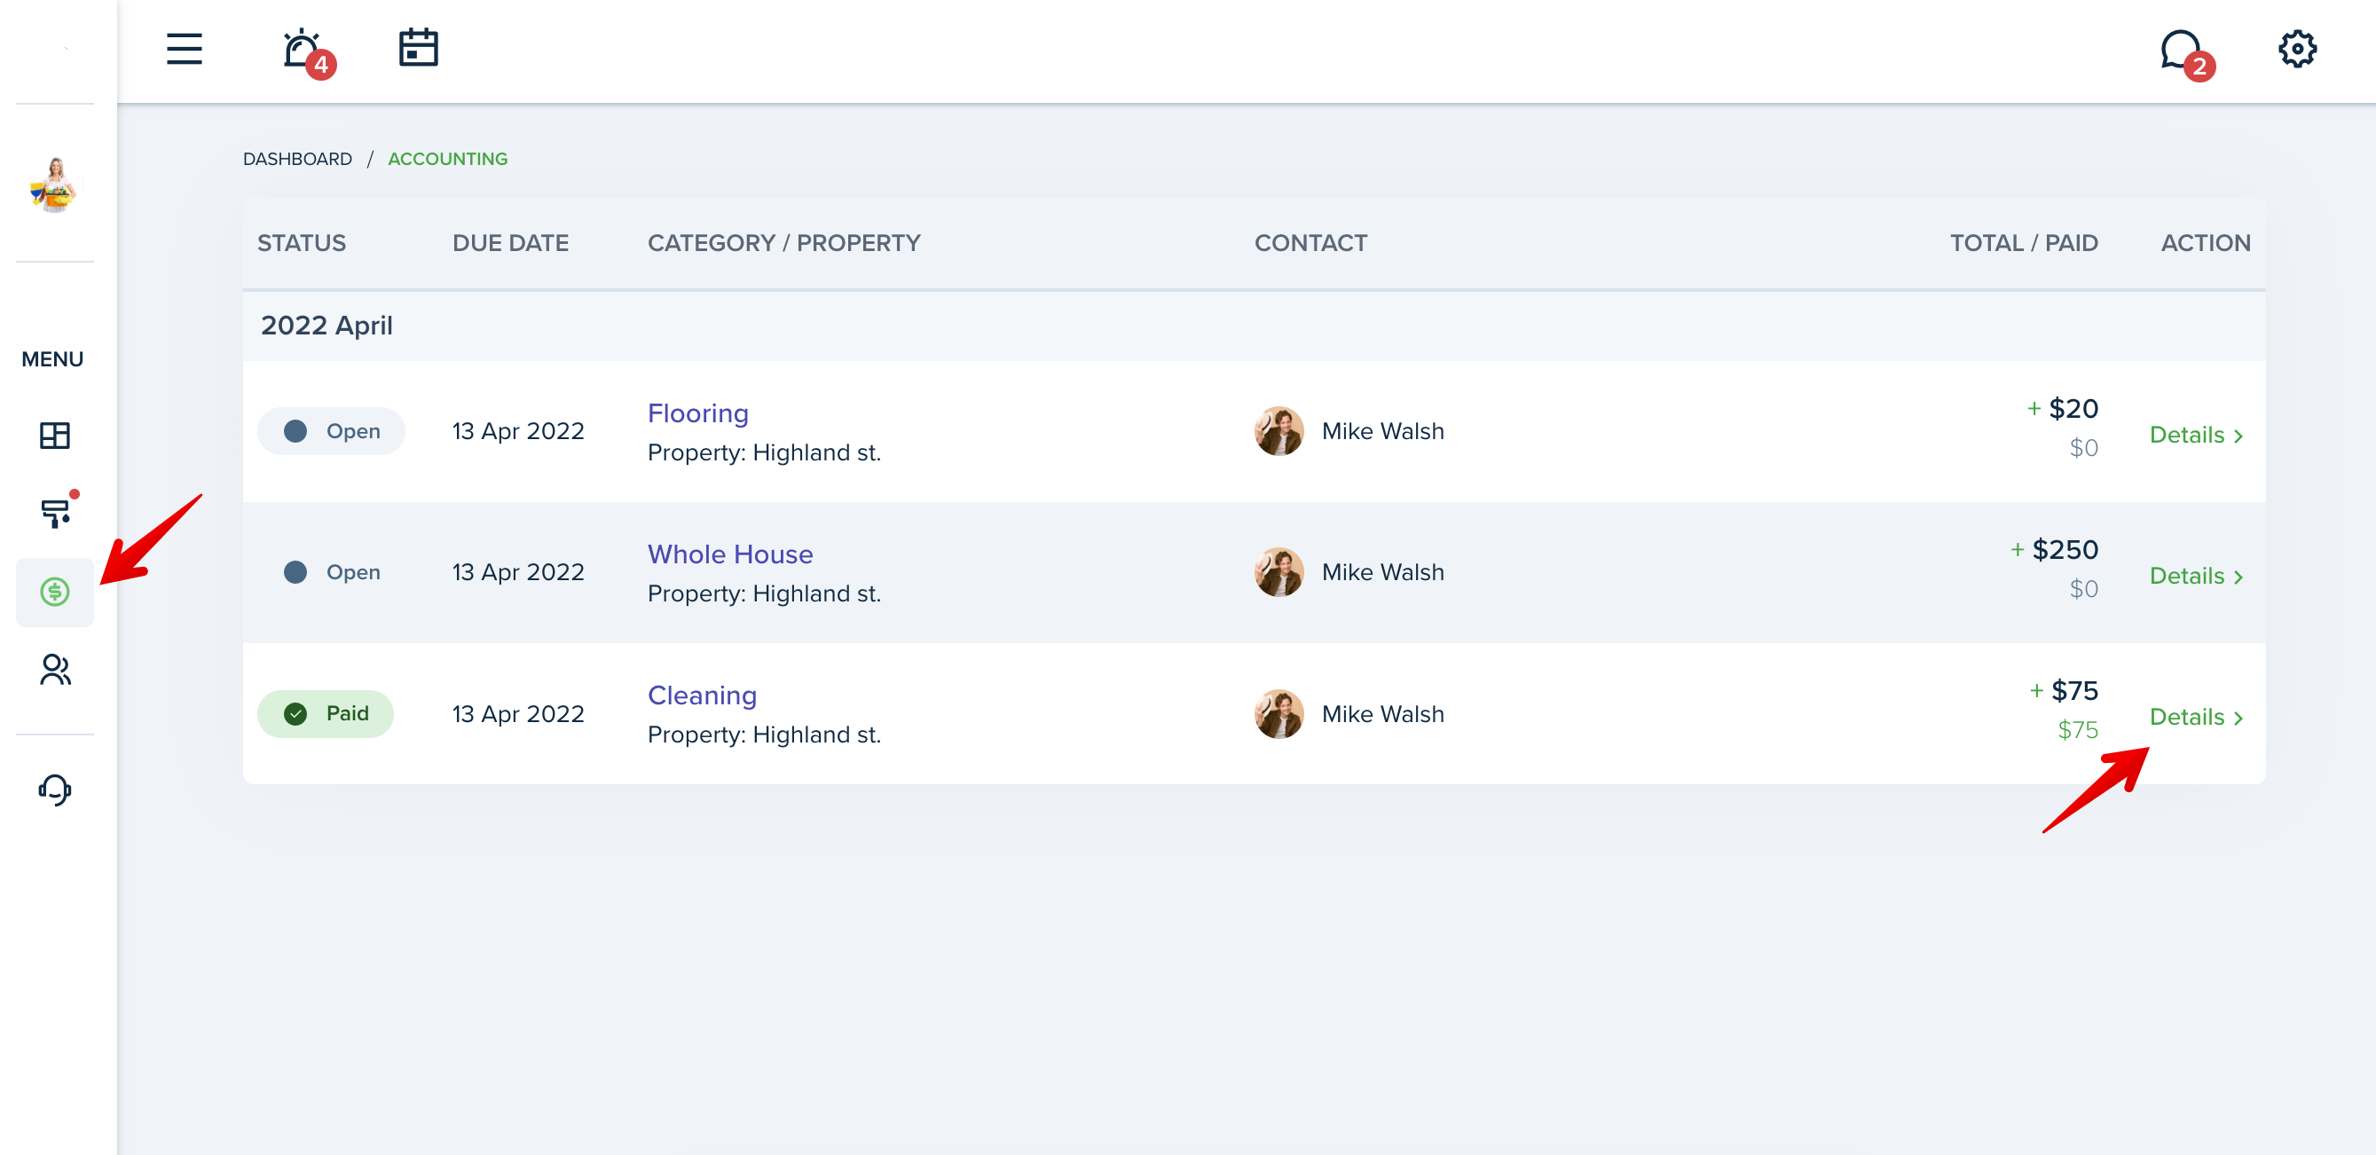2376x1155 pixels.
Task: Open the Cleaning category link
Action: (702, 695)
